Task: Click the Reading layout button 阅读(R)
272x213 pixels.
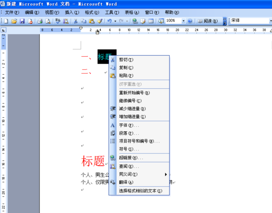Action: pyautogui.click(x=208, y=21)
